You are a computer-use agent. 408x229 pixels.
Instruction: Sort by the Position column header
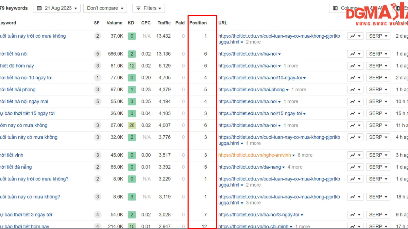pyautogui.click(x=198, y=23)
